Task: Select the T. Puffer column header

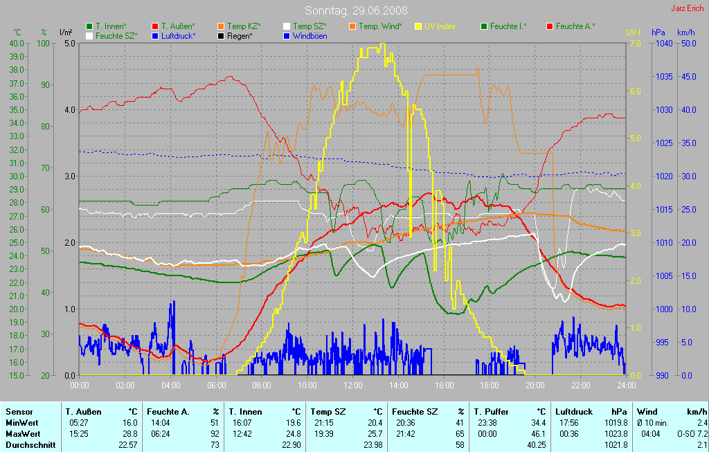Action: (x=491, y=412)
